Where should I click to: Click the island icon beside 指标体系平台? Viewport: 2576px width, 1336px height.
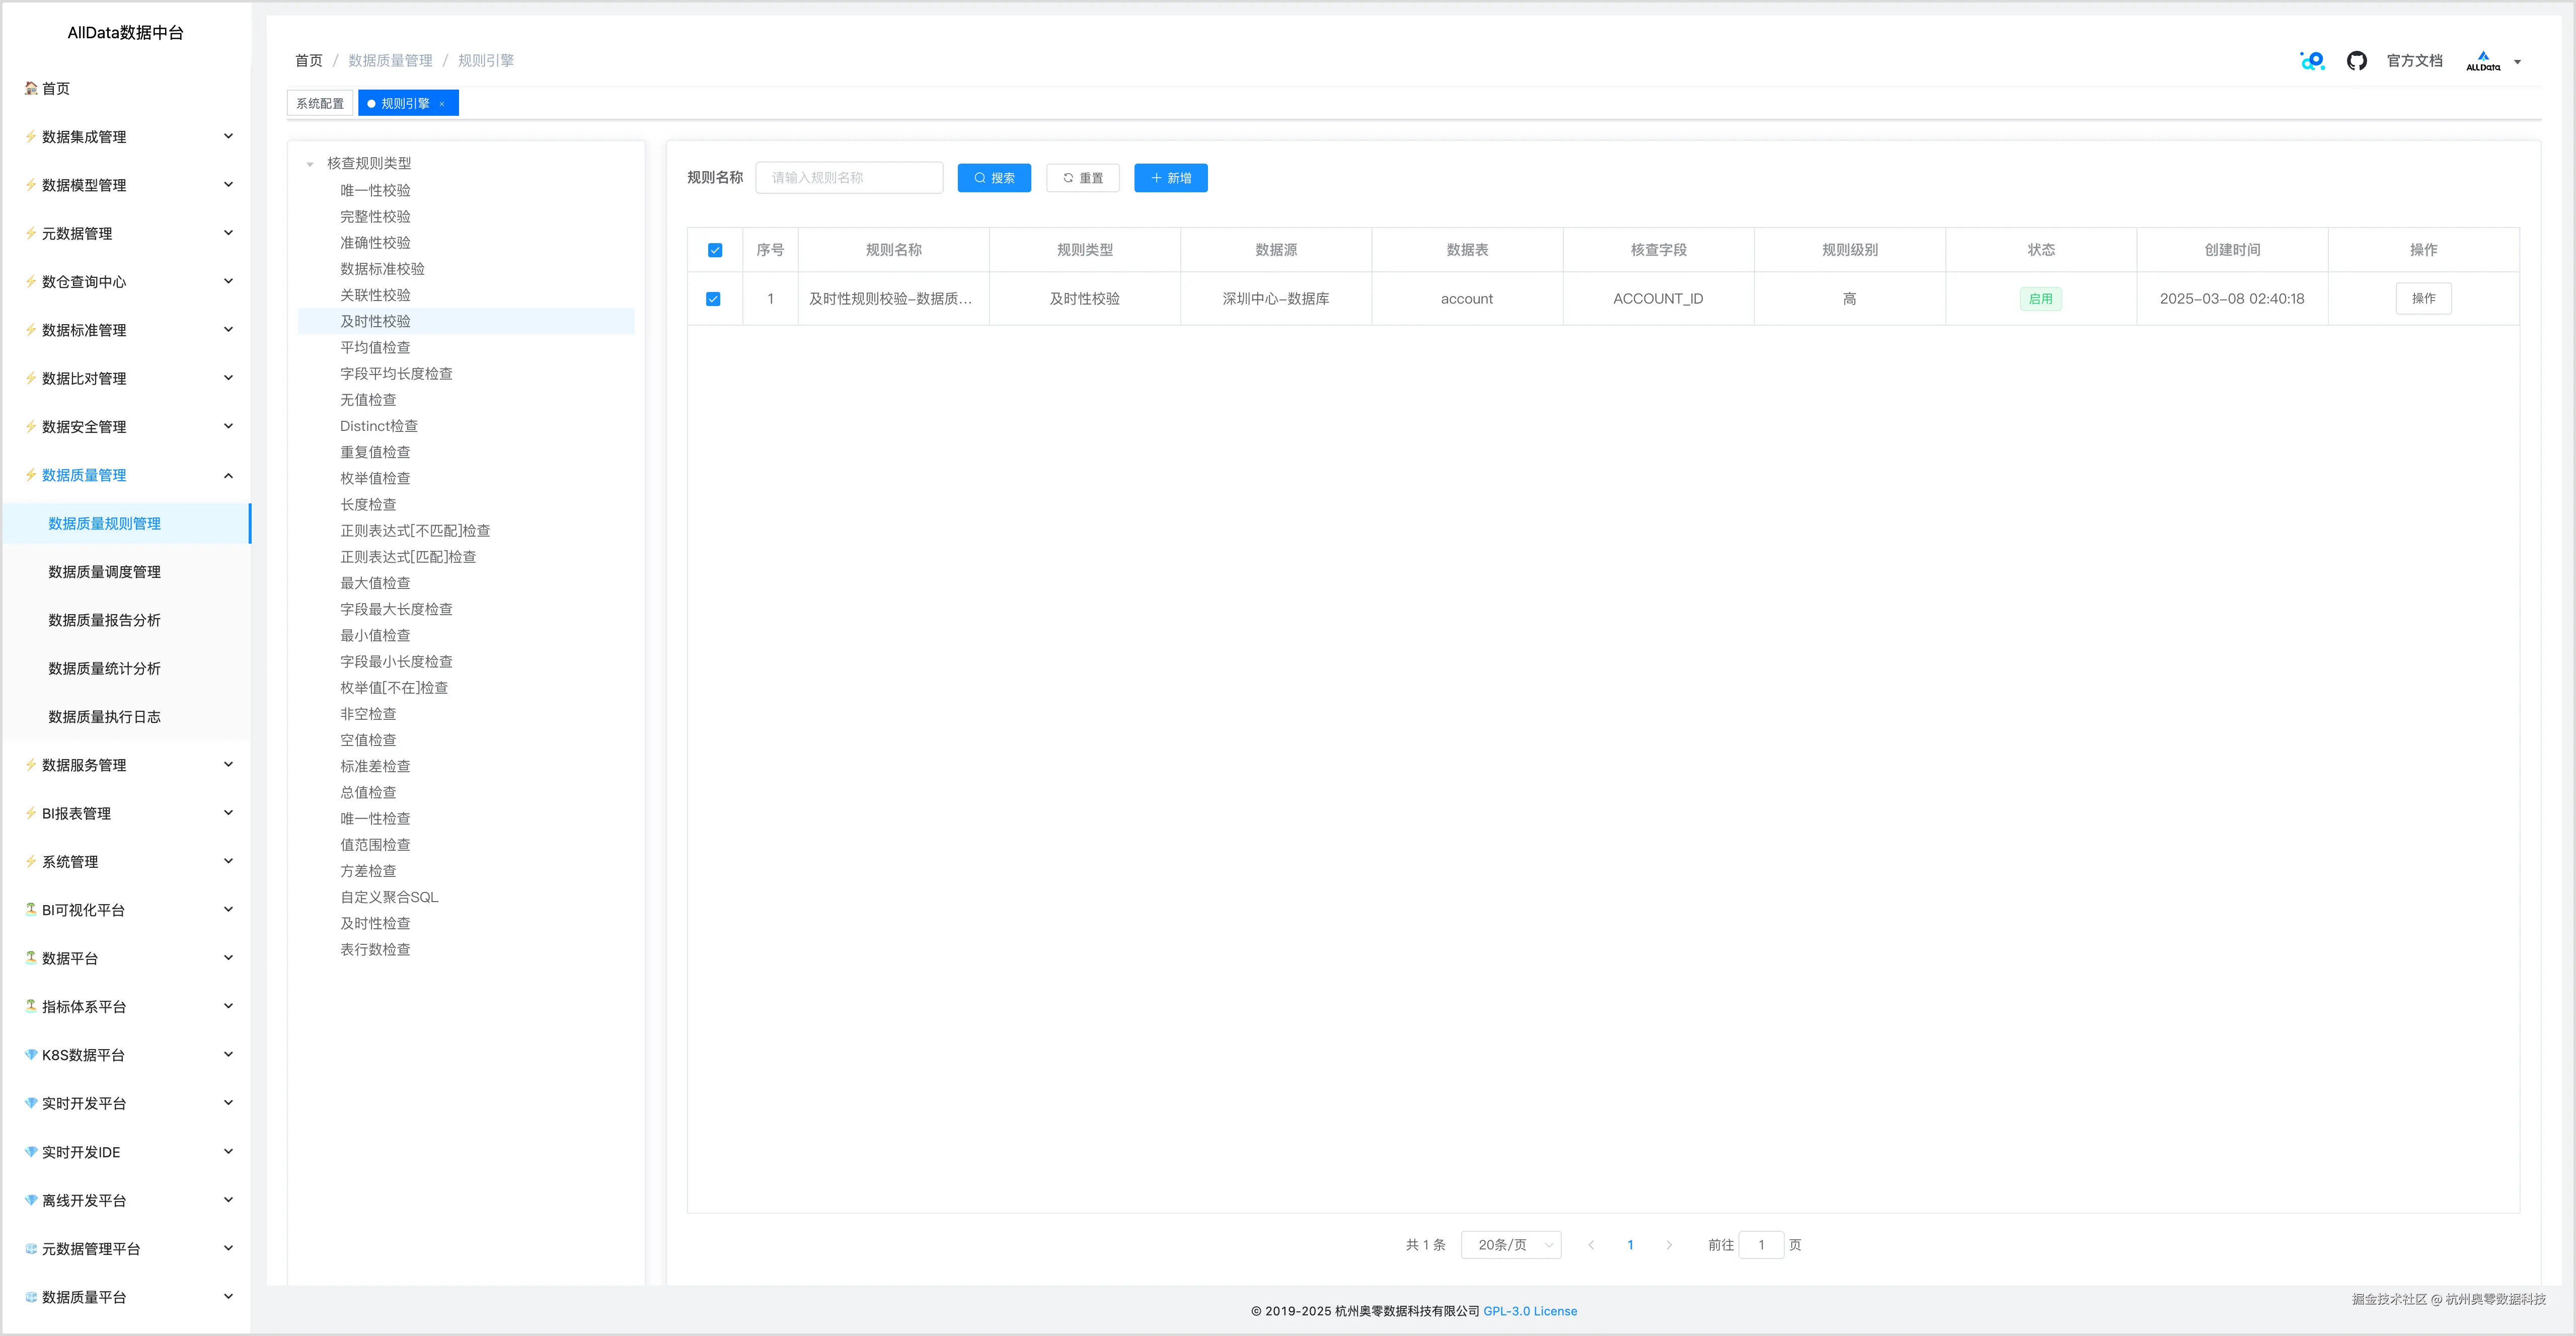pyautogui.click(x=31, y=1006)
